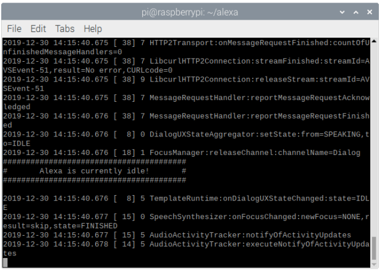Click the LibcurlHTTP2Connection:streamFinished log line
The width and height of the screenshot is (382, 271).
click(187, 65)
